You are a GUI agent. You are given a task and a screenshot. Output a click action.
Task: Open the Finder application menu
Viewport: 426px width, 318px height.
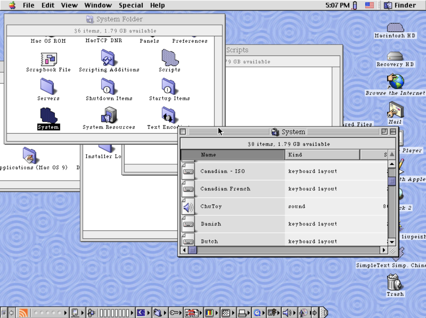click(400, 5)
